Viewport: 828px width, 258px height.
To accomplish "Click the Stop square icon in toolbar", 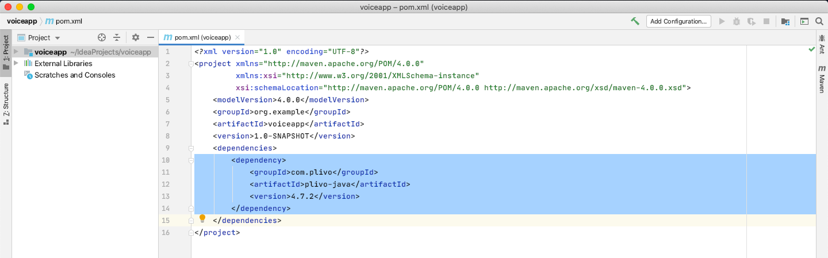I will 766,21.
